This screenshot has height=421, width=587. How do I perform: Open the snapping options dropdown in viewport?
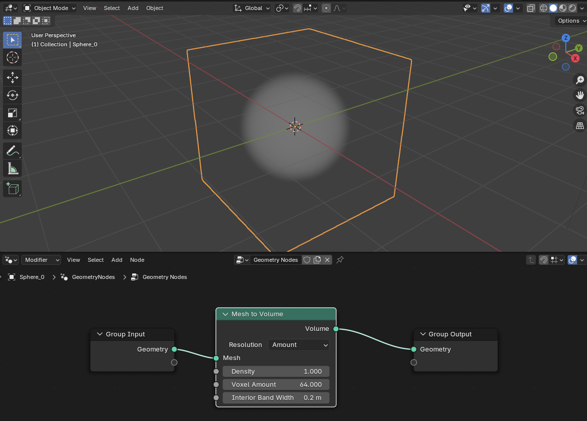click(311, 8)
